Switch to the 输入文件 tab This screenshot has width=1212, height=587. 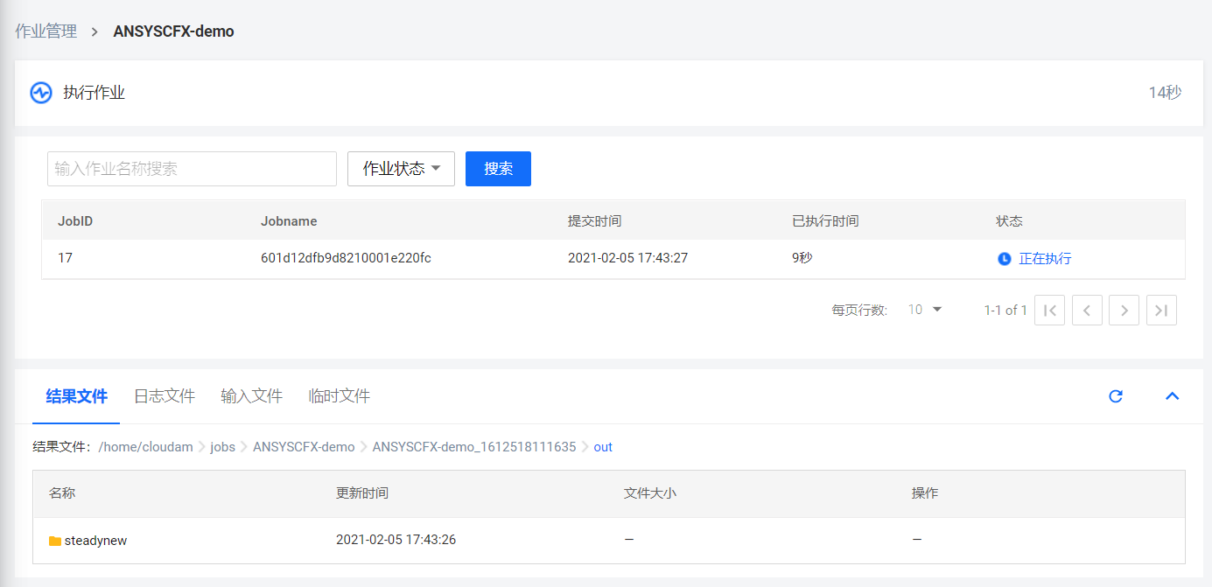[251, 396]
